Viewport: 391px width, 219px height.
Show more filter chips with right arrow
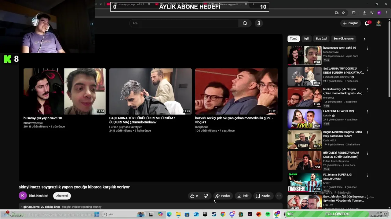(x=364, y=39)
